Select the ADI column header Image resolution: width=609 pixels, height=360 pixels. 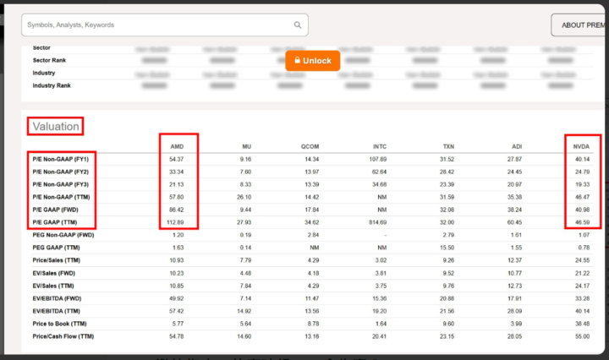[517, 146]
